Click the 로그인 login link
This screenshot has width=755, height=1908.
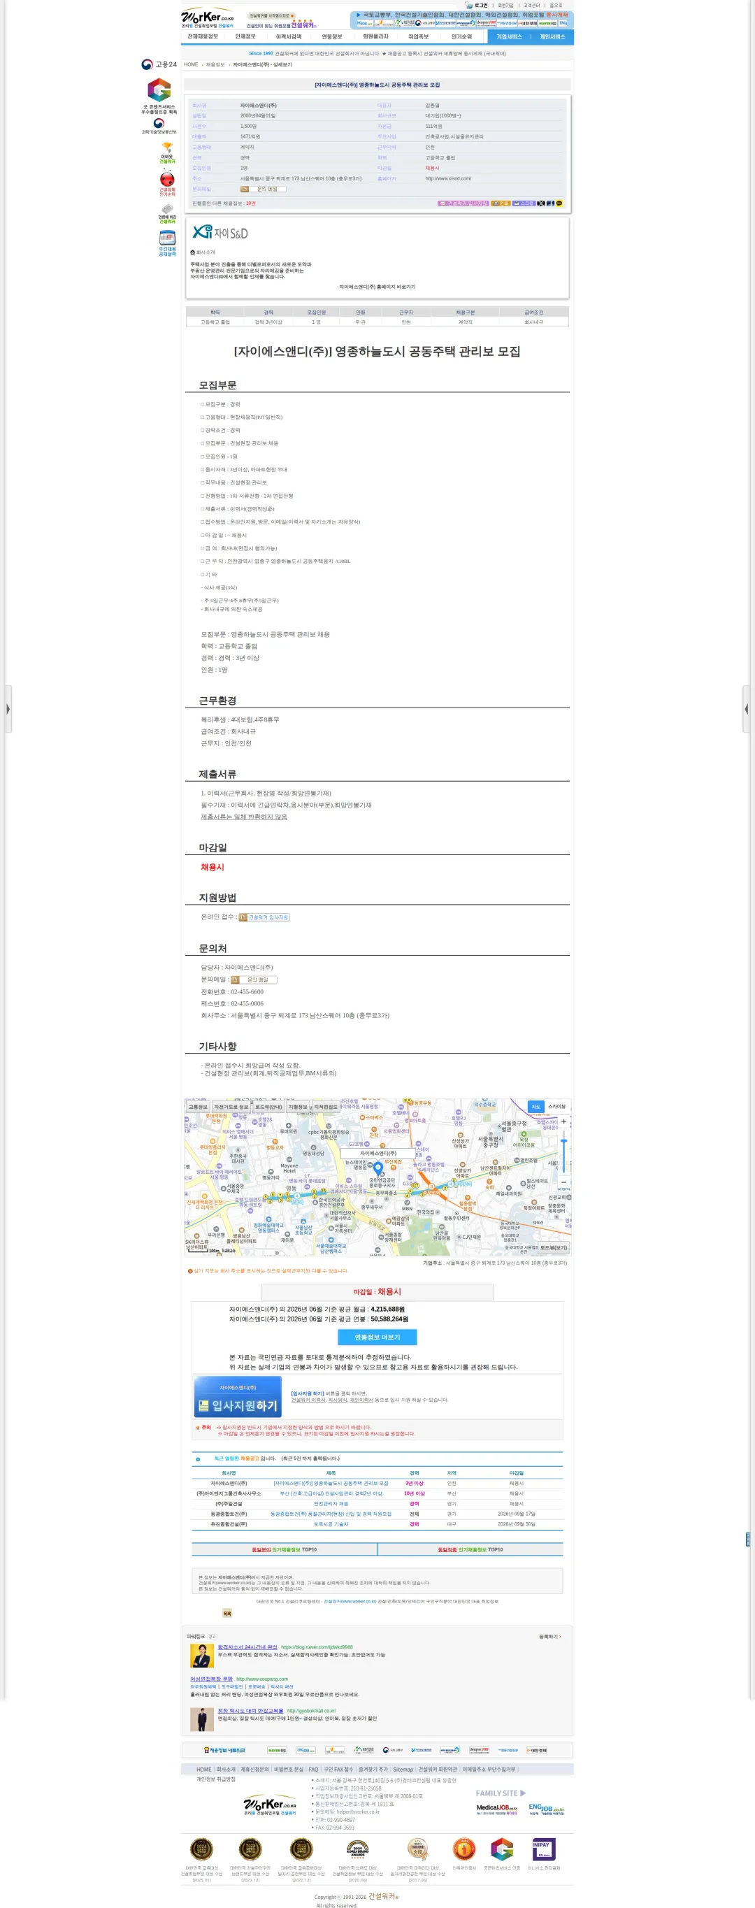pos(481,5)
